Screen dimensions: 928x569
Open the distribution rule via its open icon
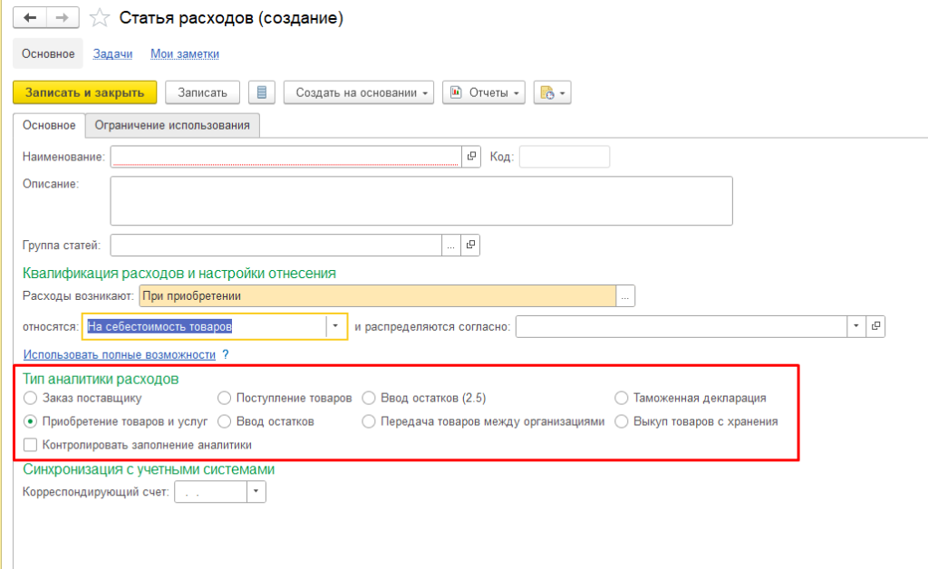(876, 326)
